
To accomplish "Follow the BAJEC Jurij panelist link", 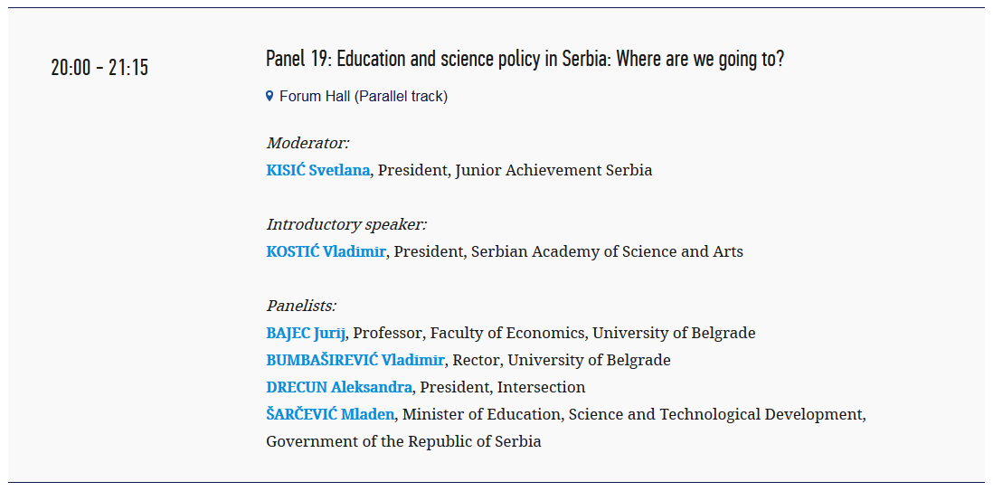I will [306, 334].
